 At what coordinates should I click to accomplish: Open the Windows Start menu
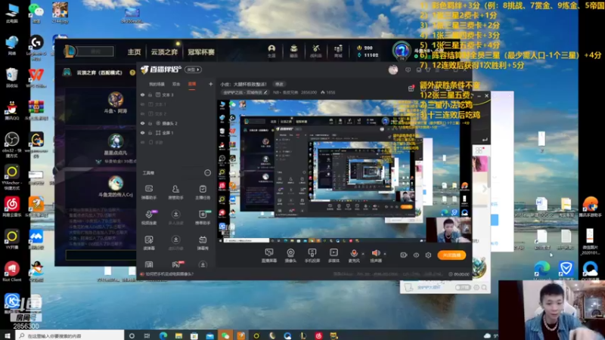(7, 335)
